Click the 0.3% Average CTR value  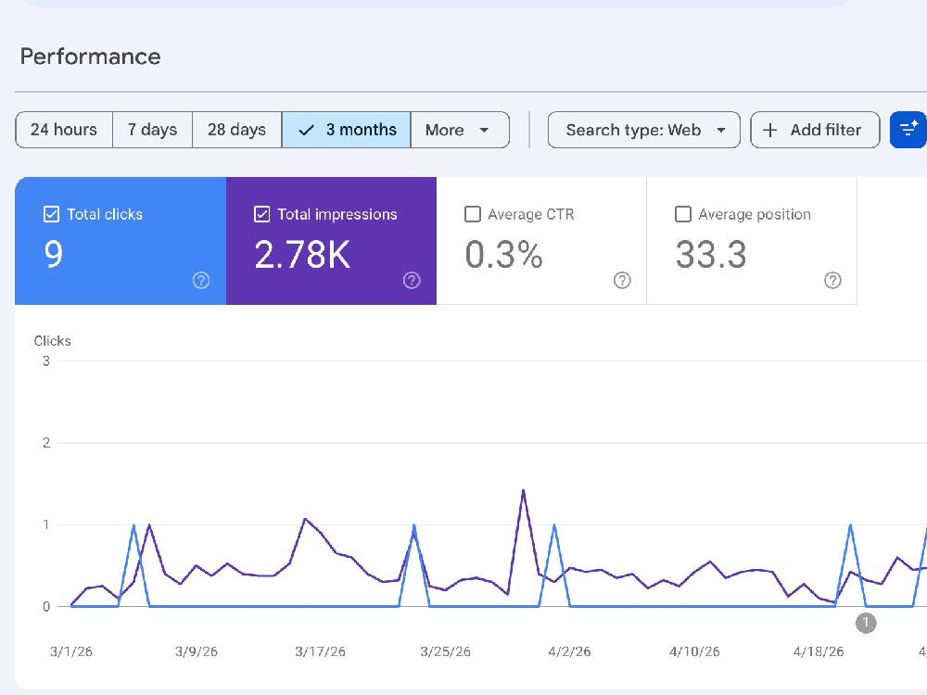click(503, 254)
